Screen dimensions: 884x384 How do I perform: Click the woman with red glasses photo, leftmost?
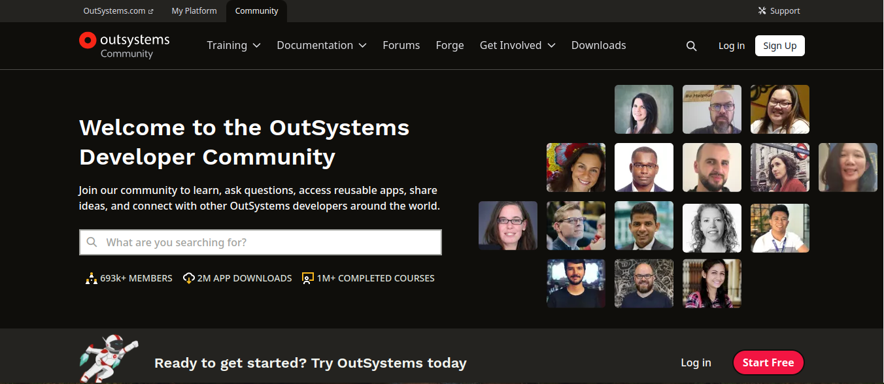508,225
